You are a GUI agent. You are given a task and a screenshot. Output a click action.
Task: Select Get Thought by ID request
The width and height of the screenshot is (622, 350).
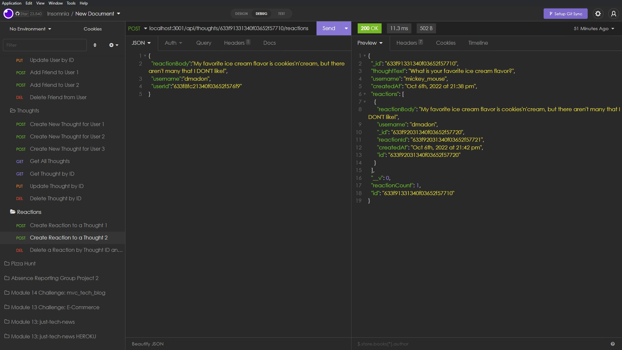[x=63, y=174]
